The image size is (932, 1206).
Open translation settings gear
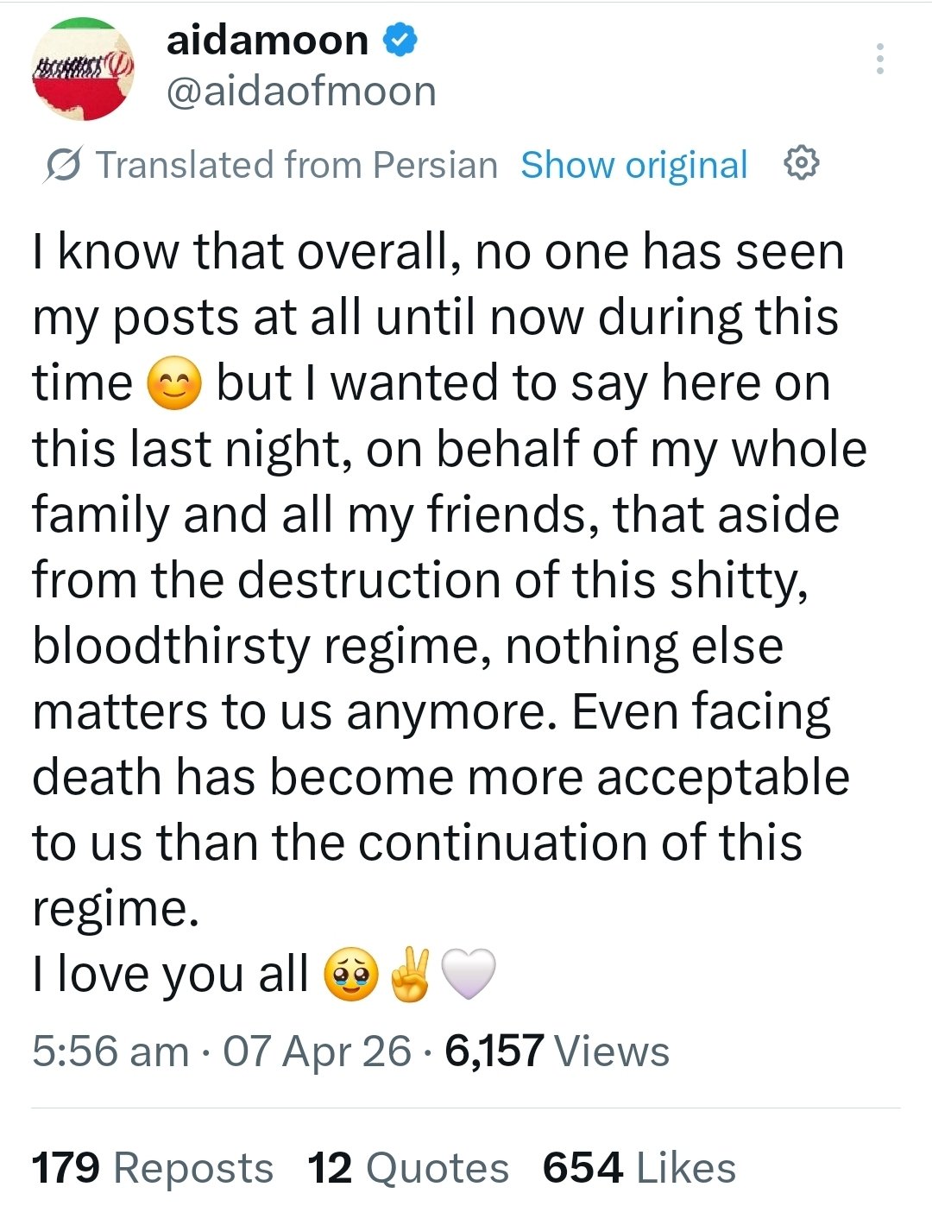pyautogui.click(x=800, y=163)
